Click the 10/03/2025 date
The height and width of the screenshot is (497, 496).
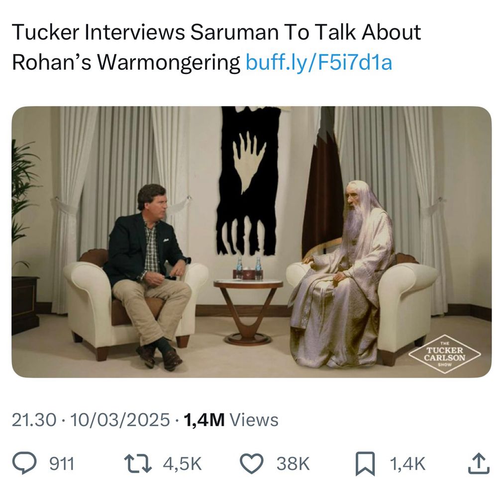pos(120,420)
